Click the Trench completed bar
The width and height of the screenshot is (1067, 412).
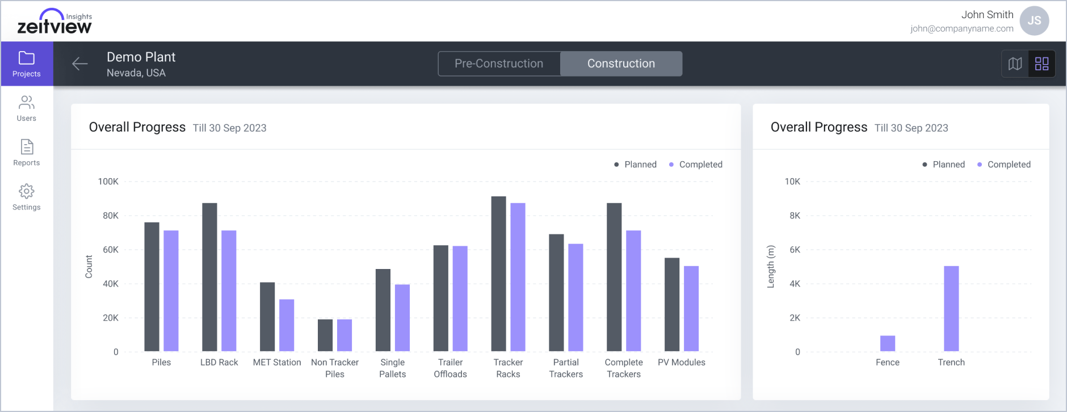click(x=951, y=309)
